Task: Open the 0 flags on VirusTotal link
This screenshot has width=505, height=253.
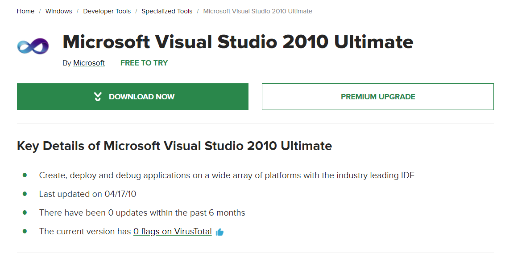Action: 172,232
